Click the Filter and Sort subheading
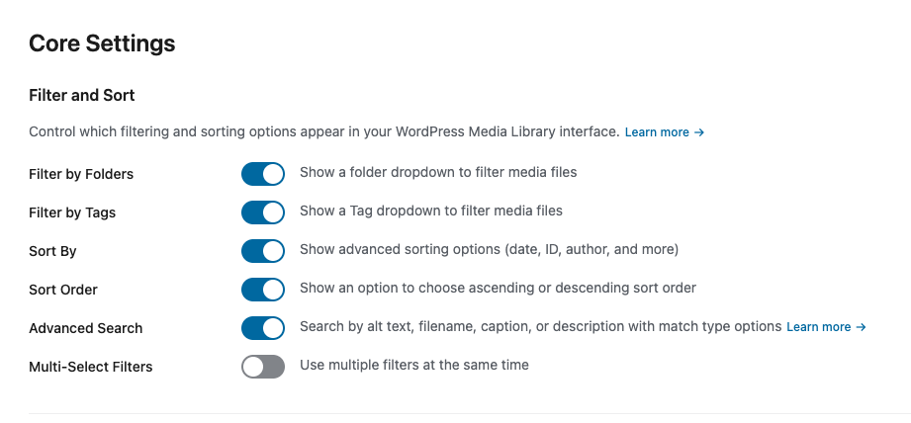911x423 pixels. point(82,95)
